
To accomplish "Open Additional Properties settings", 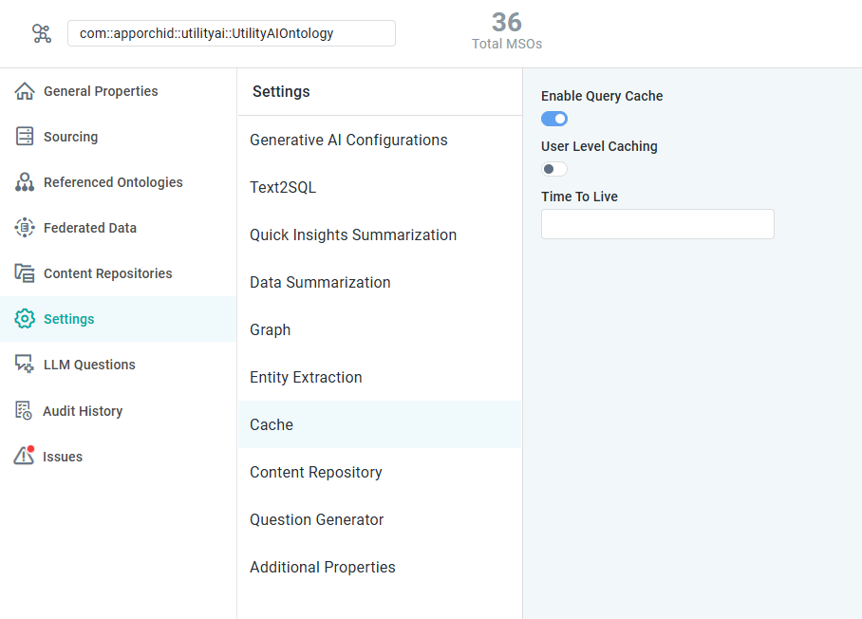I will (322, 567).
